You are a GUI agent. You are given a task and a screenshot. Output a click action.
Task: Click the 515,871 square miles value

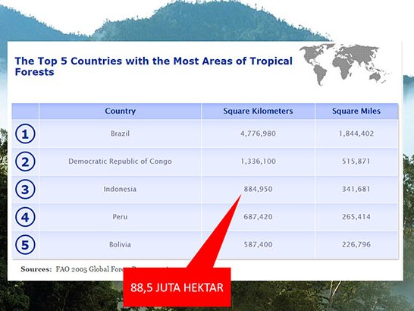[x=356, y=161]
